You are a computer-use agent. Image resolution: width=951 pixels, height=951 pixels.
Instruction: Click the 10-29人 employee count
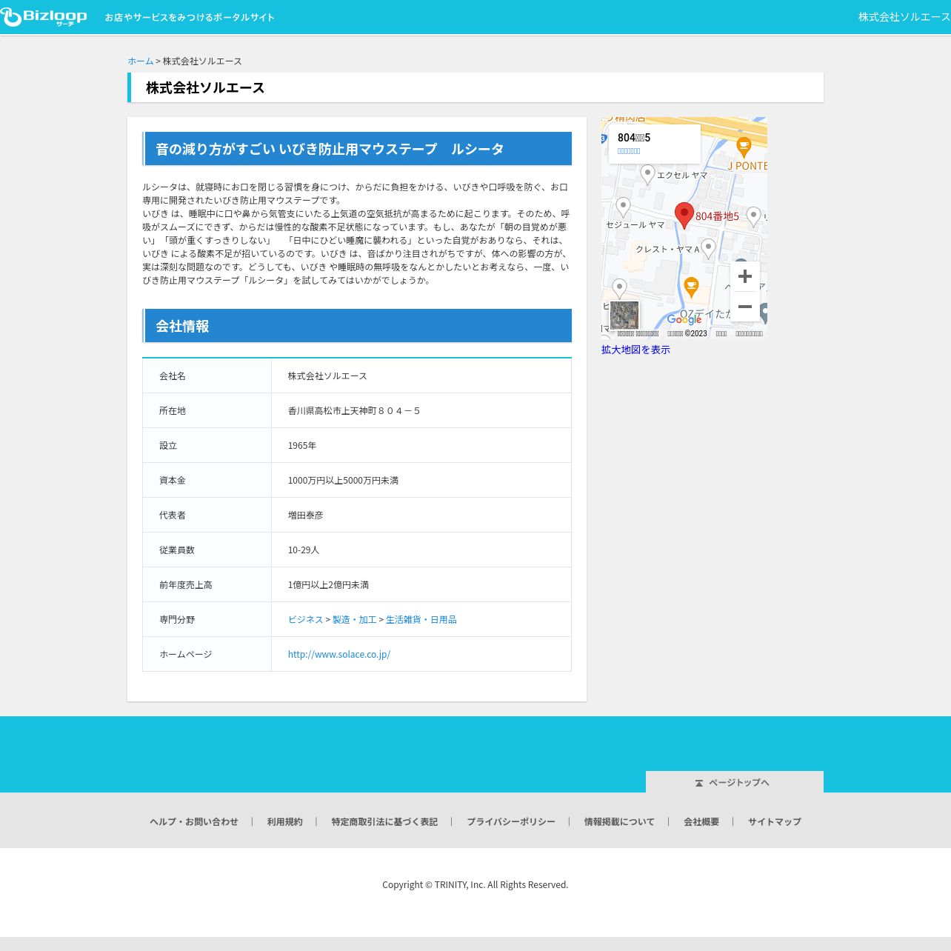[304, 550]
